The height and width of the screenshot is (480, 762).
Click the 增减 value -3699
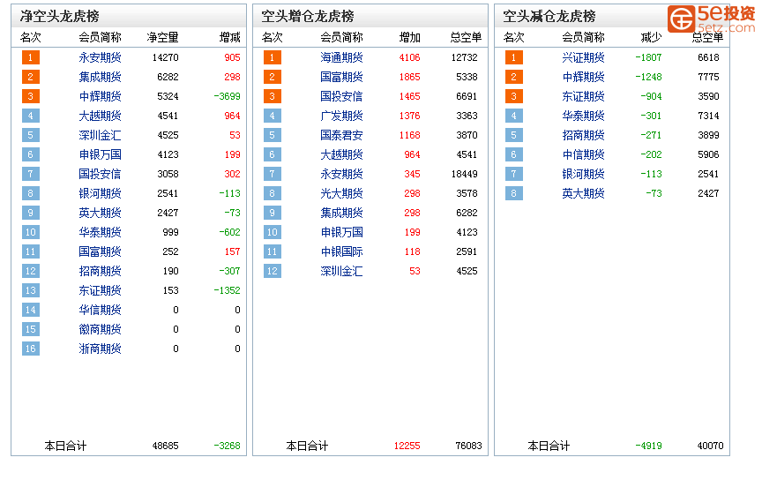pos(227,96)
